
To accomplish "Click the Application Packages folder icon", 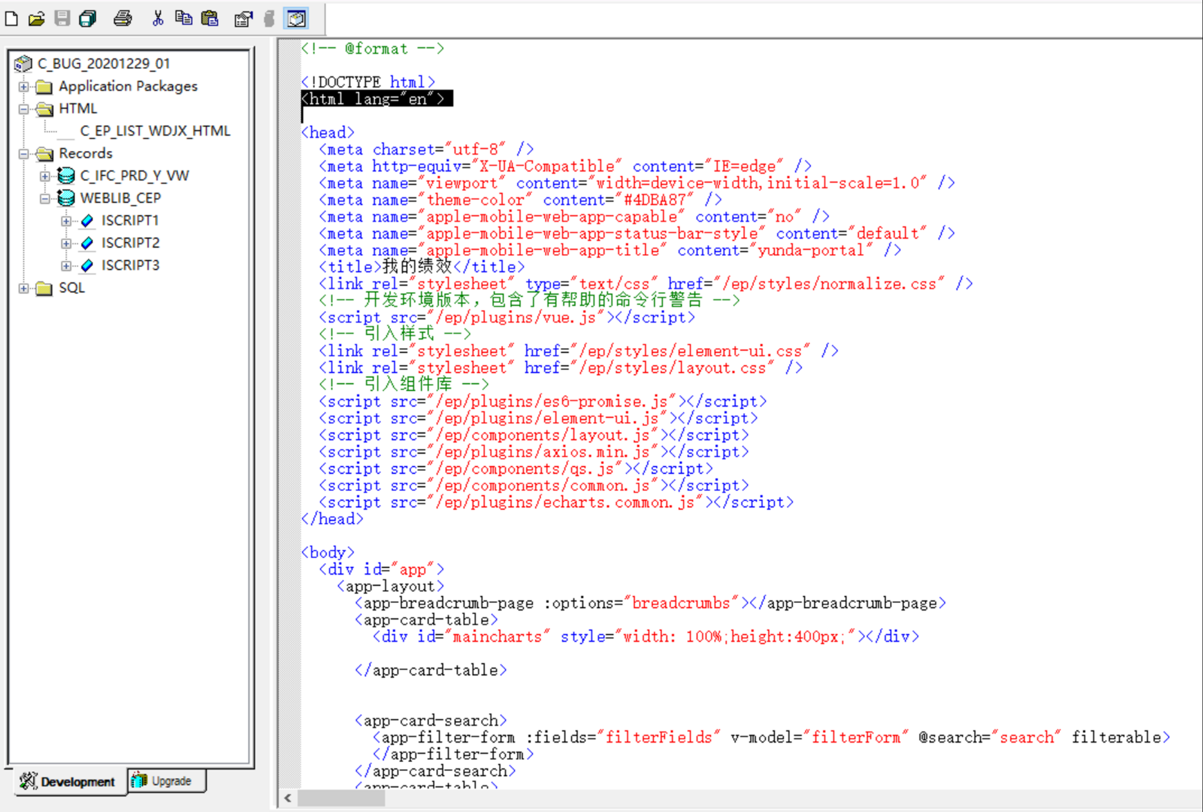I will 44,87.
